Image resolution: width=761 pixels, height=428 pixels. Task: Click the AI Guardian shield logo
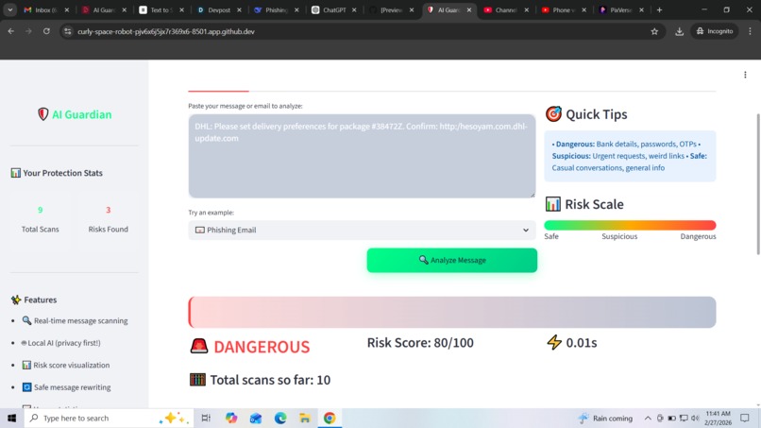(43, 114)
